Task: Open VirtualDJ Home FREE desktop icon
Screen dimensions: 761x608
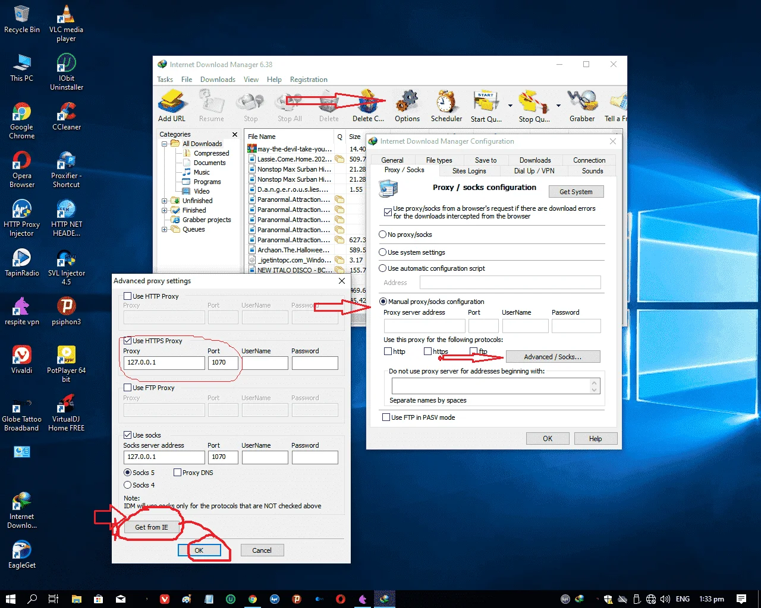Action: click(66, 413)
